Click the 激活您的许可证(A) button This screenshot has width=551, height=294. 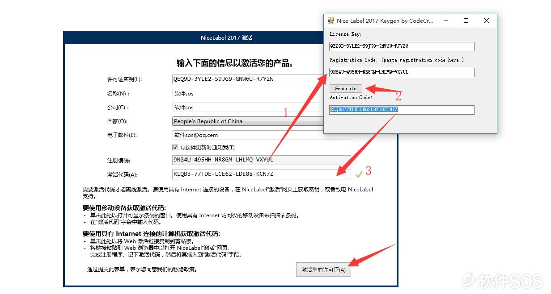[x=323, y=270]
